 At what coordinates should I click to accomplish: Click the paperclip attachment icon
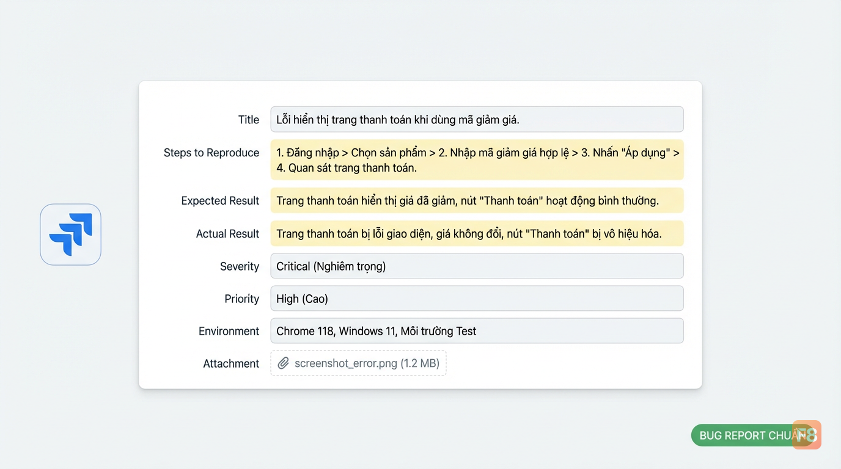pos(284,363)
